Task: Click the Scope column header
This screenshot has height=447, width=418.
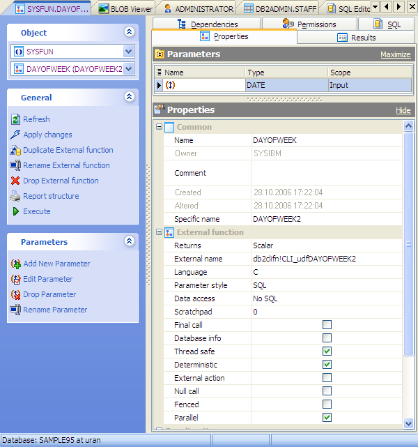Action: click(x=370, y=73)
